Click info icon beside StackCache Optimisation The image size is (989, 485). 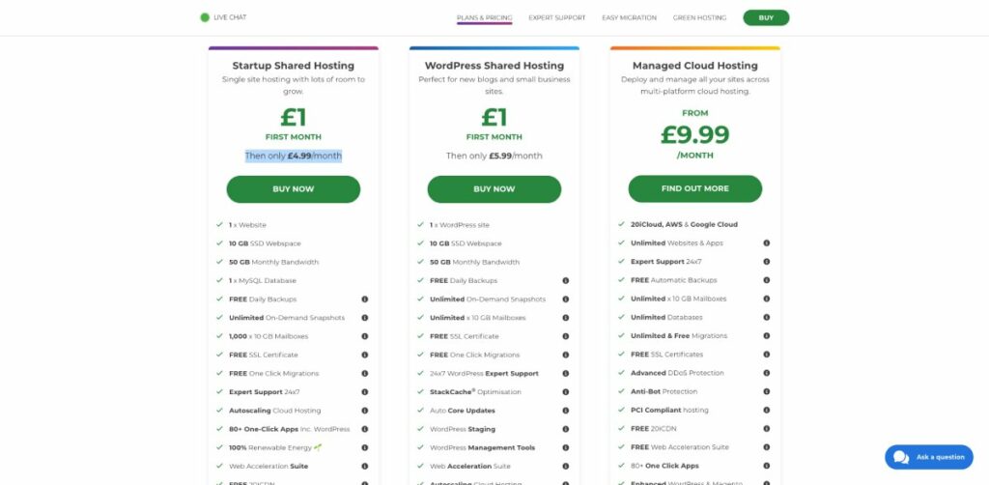[566, 391]
